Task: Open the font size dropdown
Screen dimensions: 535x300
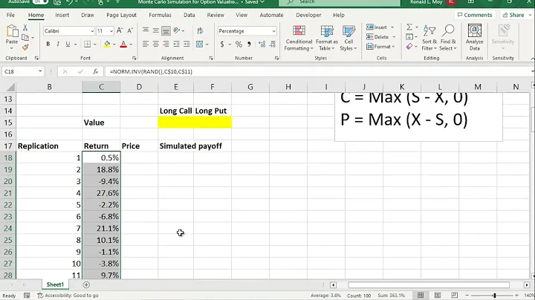Action: [111, 31]
